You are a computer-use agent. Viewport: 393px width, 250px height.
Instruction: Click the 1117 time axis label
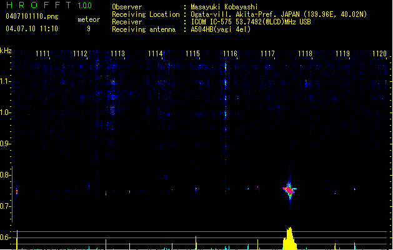267,54
